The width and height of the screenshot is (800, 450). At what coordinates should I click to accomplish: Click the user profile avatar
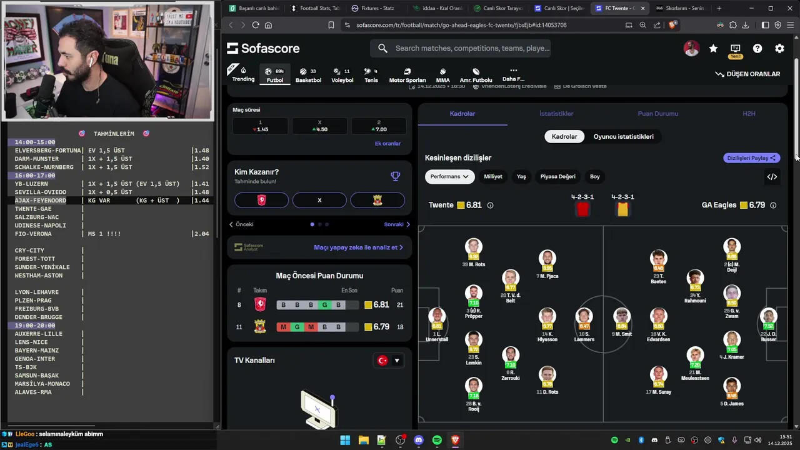[x=691, y=49]
